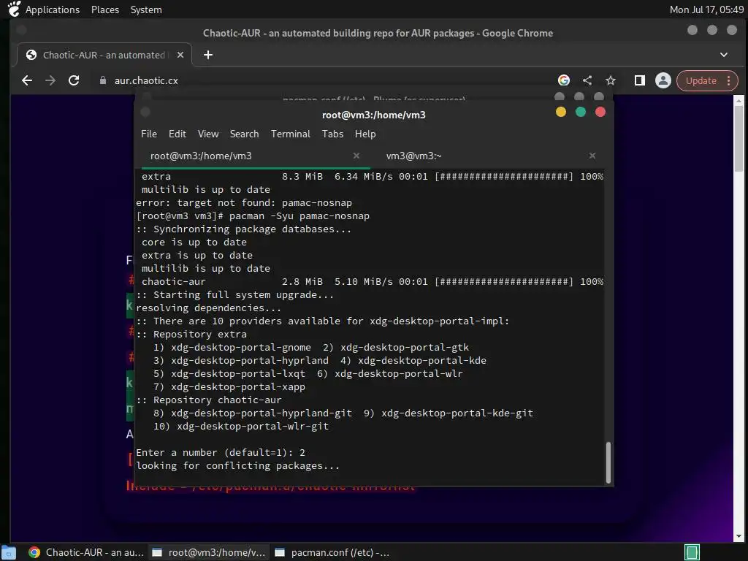
Task: Open the Terminal menu
Action: [x=291, y=134]
